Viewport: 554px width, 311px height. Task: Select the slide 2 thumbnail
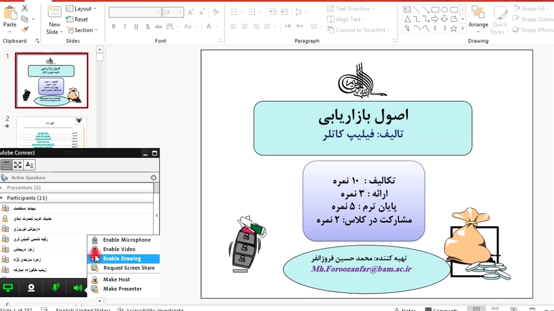click(x=52, y=132)
